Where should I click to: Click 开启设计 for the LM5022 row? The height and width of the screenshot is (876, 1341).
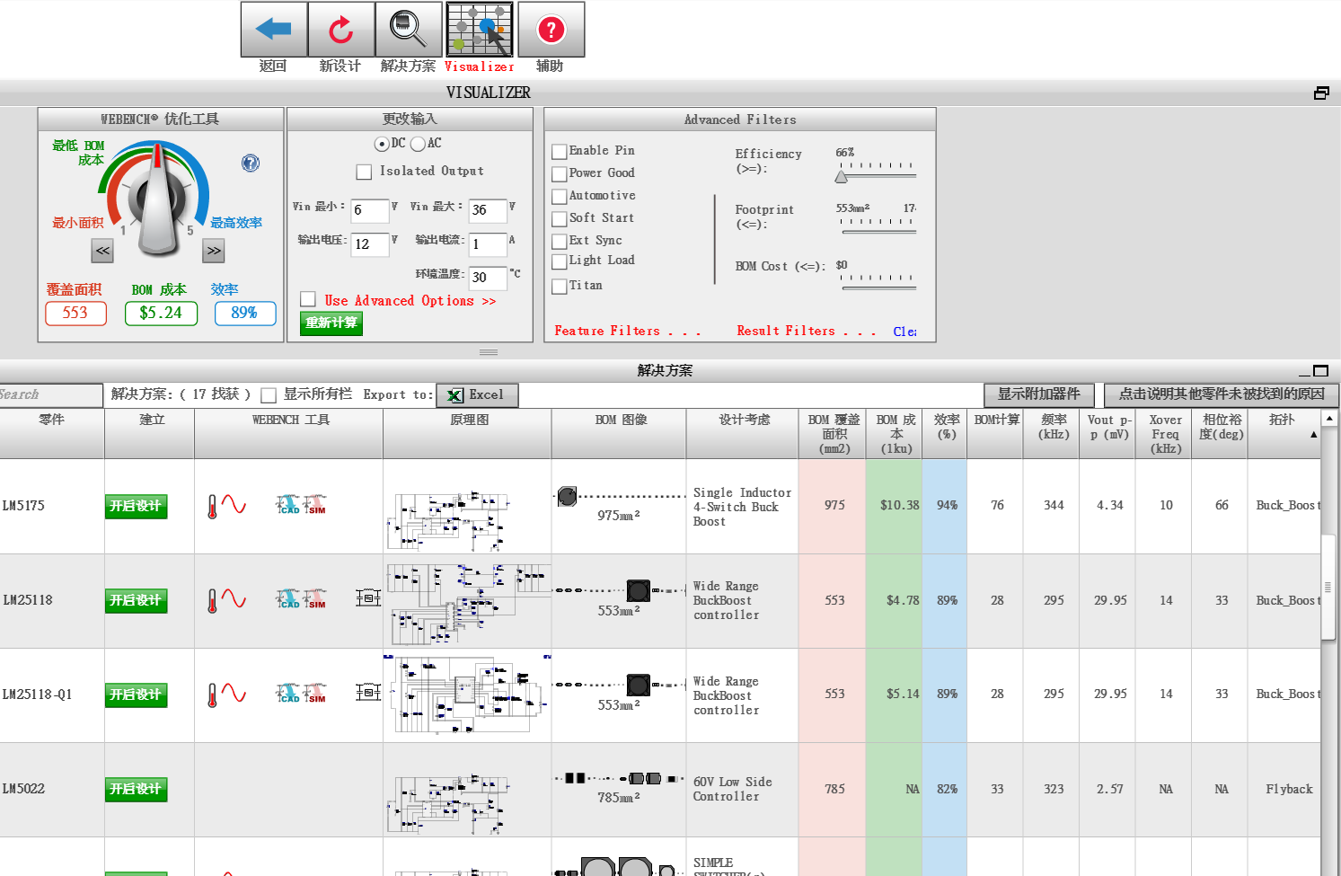(137, 790)
